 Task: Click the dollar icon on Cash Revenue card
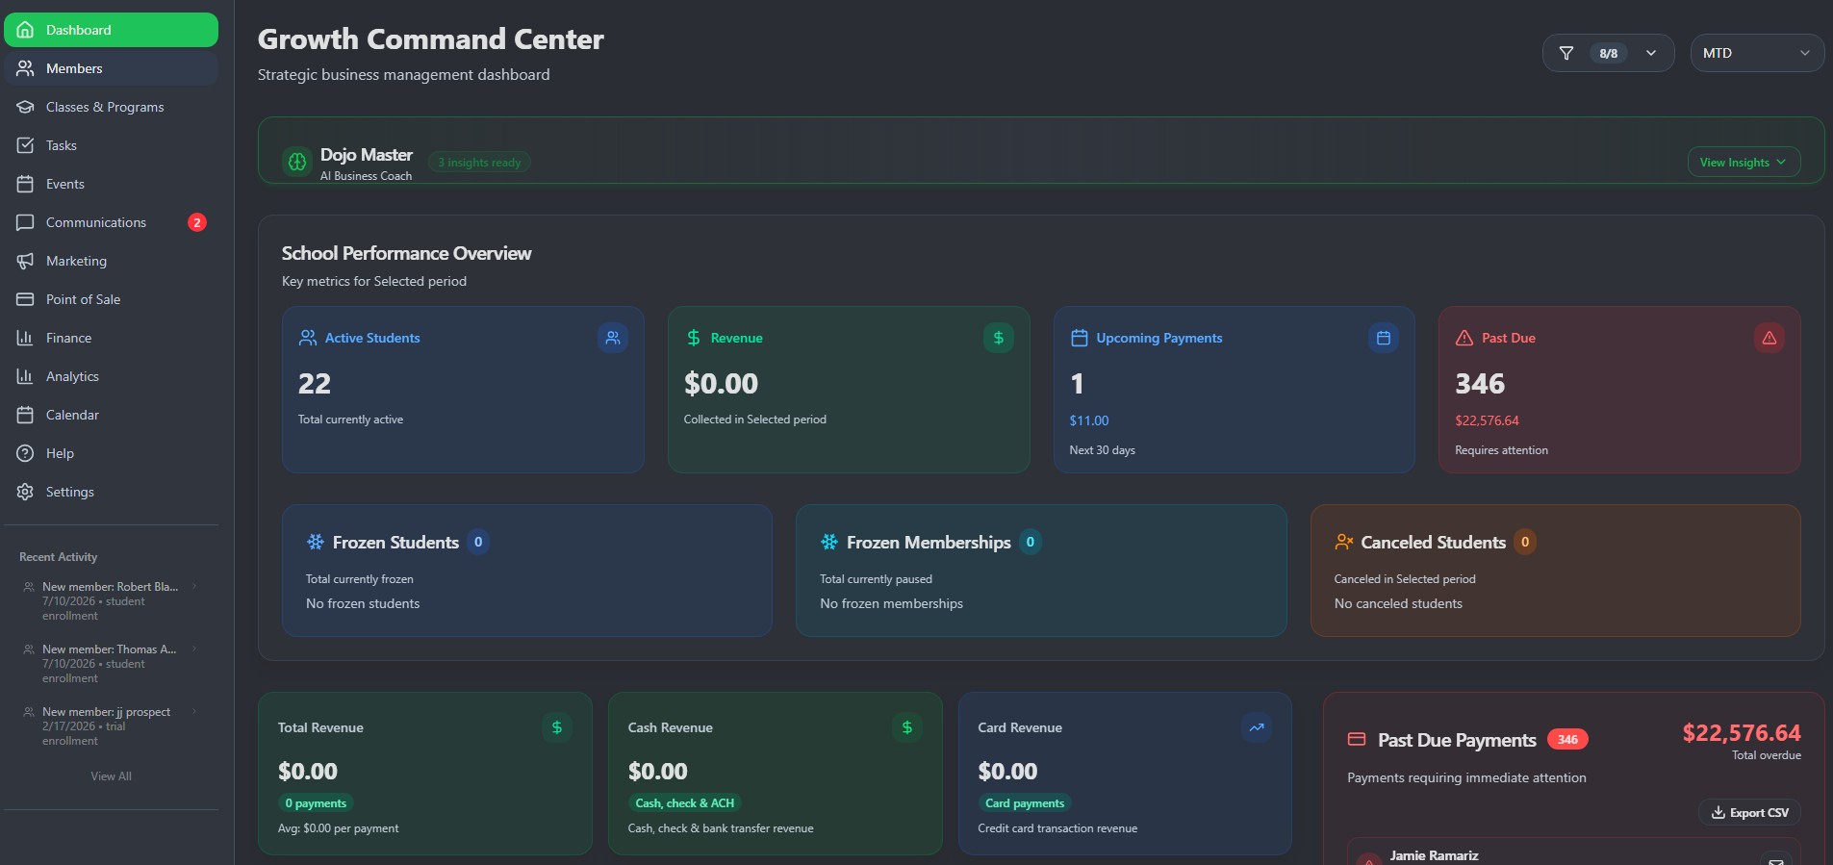coord(907,727)
